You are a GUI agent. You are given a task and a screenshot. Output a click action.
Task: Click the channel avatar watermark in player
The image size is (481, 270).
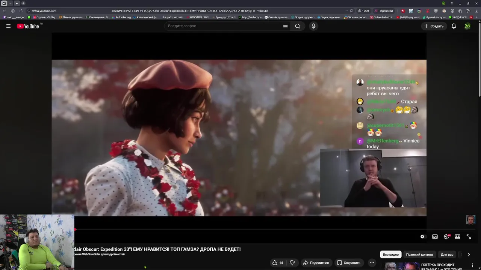(x=470, y=220)
